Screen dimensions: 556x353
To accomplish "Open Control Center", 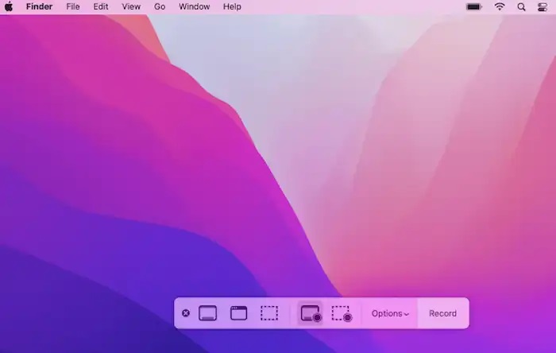I will [543, 6].
